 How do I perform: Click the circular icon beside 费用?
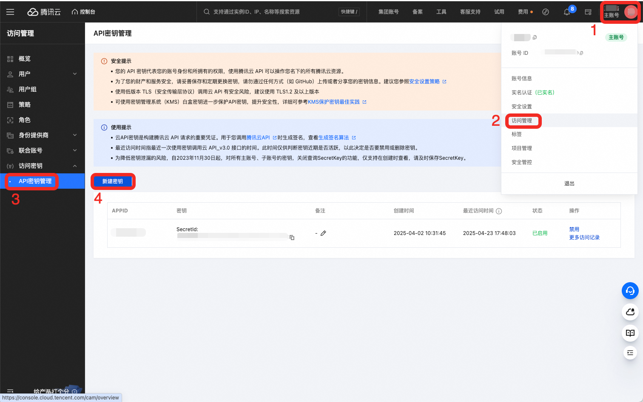(546, 12)
